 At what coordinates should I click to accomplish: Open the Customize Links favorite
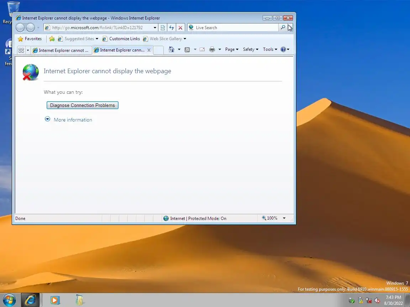pyautogui.click(x=121, y=39)
